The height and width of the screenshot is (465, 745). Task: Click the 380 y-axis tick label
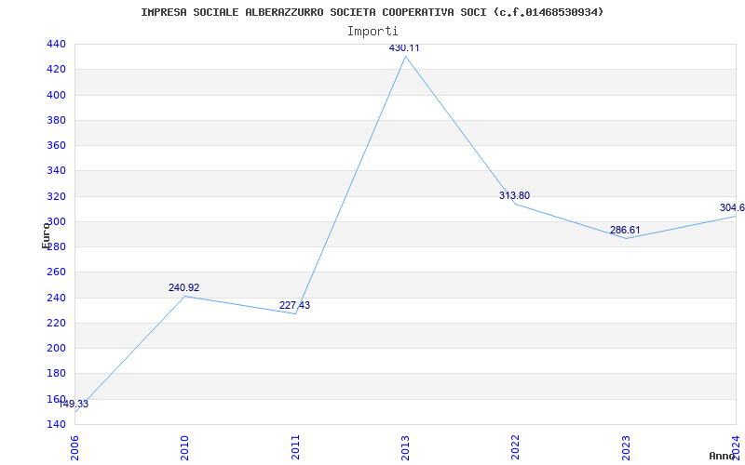click(x=56, y=120)
